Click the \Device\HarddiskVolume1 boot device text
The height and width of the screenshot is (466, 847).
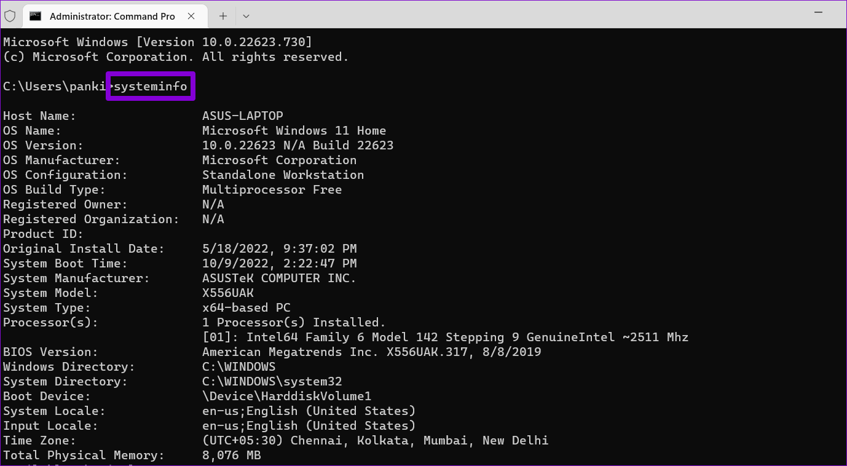pyautogui.click(x=286, y=396)
